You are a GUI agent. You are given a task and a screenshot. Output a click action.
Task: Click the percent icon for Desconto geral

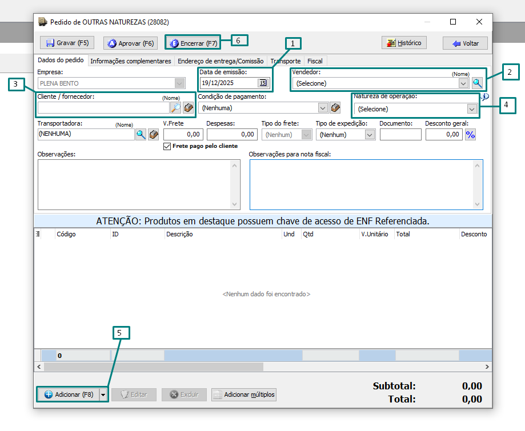click(470, 134)
